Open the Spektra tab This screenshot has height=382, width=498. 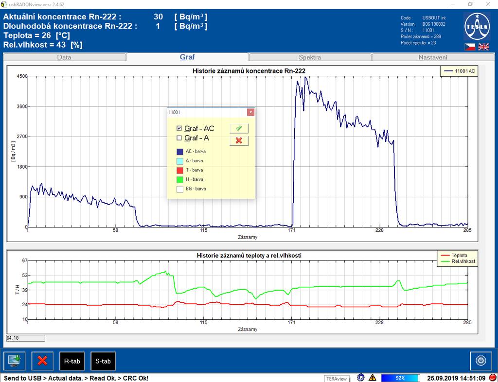[x=310, y=57]
